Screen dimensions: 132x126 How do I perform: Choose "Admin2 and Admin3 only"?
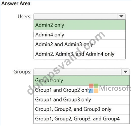[79, 44]
